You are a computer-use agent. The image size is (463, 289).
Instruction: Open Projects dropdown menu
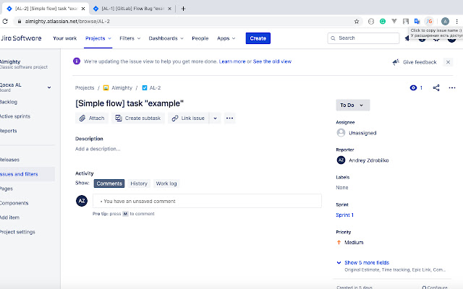(98, 38)
